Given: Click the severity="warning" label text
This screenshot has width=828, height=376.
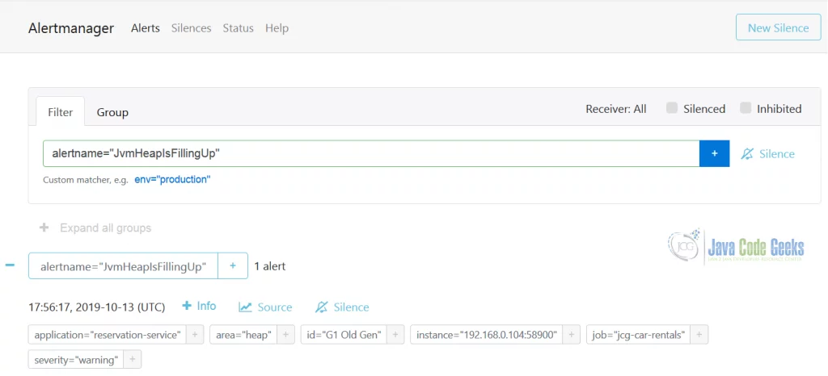Looking at the screenshot, I should pyautogui.click(x=76, y=360).
